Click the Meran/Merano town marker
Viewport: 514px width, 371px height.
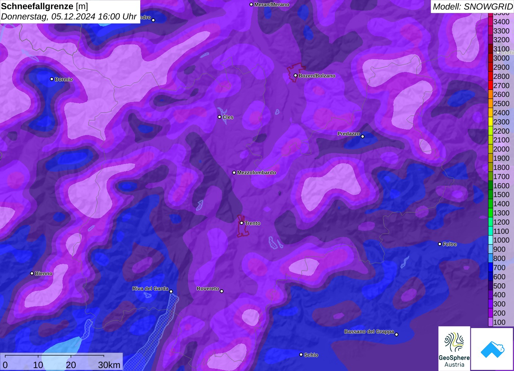(251, 5)
